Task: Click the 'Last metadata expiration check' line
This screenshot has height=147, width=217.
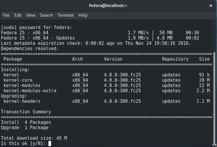Action: click(96, 43)
